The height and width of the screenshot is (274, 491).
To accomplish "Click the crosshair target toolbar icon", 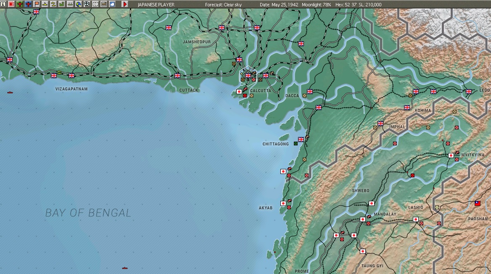I will pos(87,4).
